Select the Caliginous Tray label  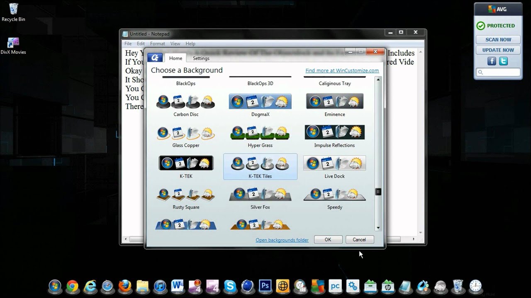(x=335, y=83)
